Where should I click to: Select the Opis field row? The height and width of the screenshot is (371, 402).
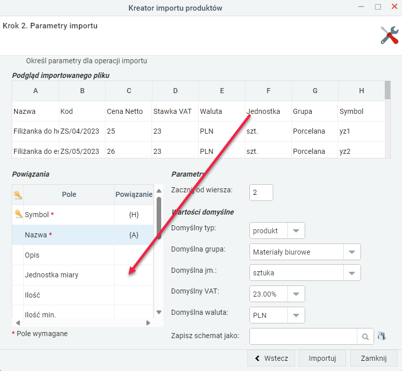tap(83, 255)
